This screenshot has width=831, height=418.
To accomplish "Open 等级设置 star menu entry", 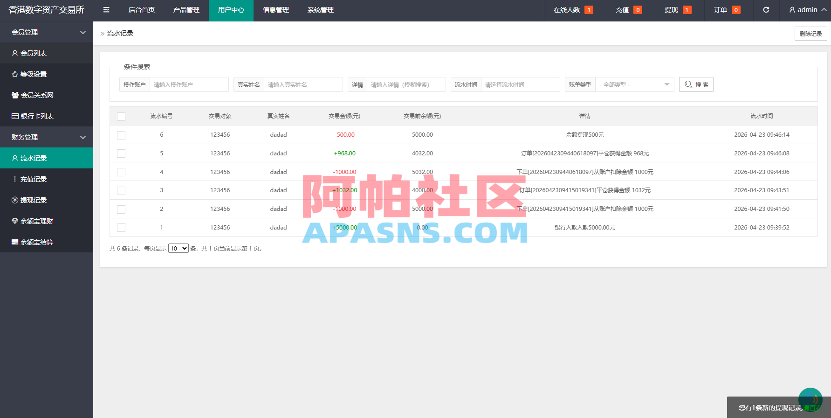I will (x=47, y=74).
